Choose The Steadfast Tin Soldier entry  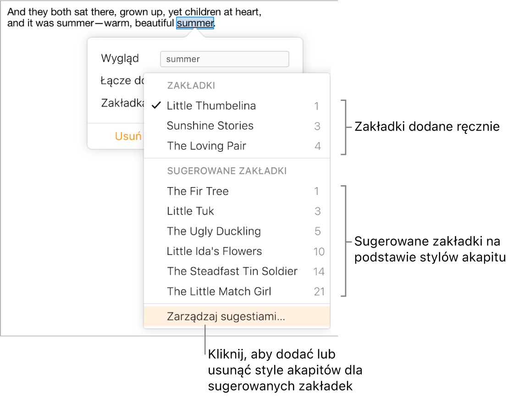tap(232, 271)
